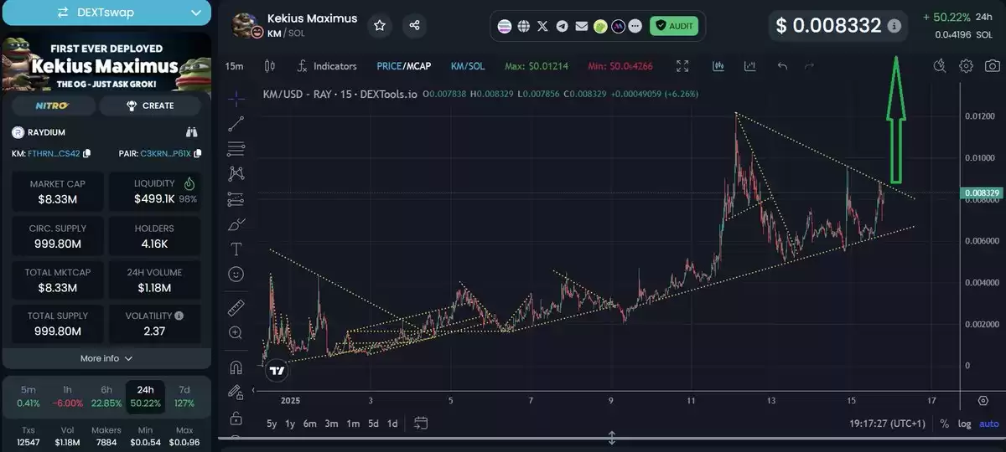The image size is (1006, 452).
Task: Copy the PAIR address
Action: (x=197, y=153)
